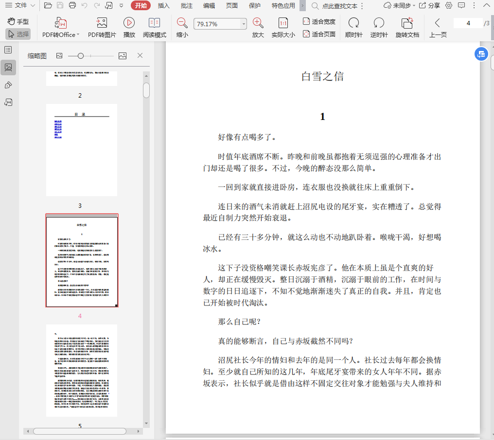Enlarge thumbnails with the large image icon
The image size is (494, 440).
pyautogui.click(x=123, y=56)
